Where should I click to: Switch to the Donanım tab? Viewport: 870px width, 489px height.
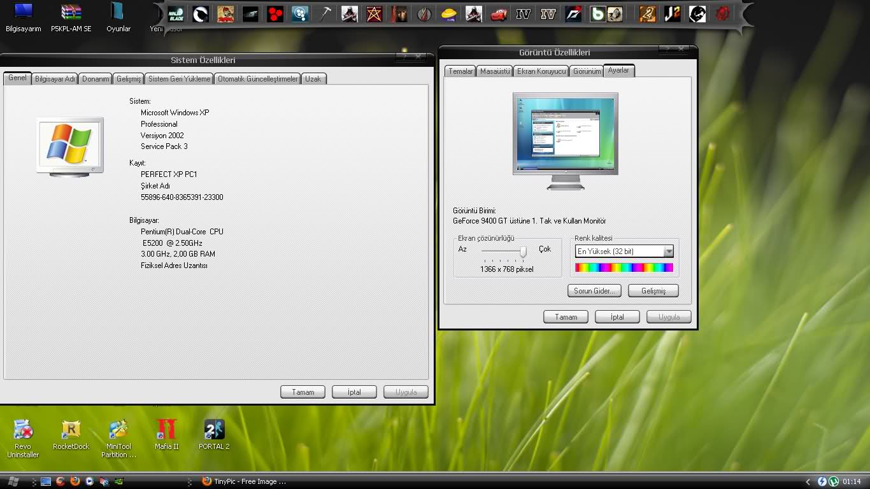(x=96, y=79)
